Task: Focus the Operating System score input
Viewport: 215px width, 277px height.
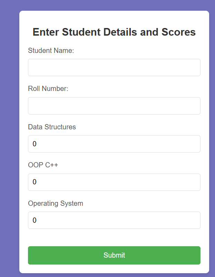Action: pyautogui.click(x=114, y=220)
